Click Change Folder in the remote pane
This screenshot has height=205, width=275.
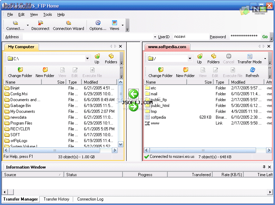(x=160, y=73)
